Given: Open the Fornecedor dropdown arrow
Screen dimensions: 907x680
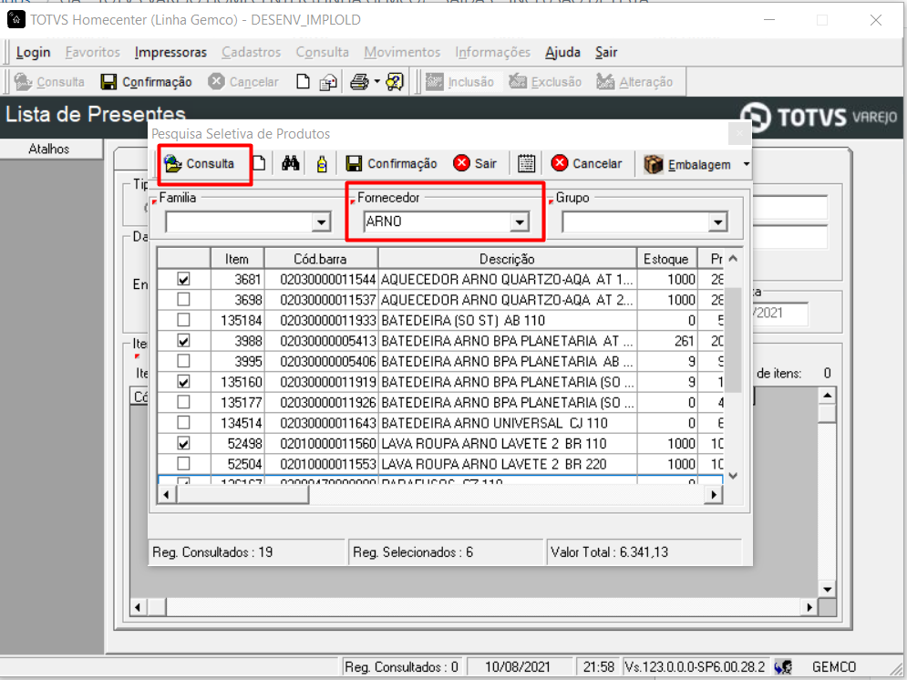Looking at the screenshot, I should click(520, 222).
